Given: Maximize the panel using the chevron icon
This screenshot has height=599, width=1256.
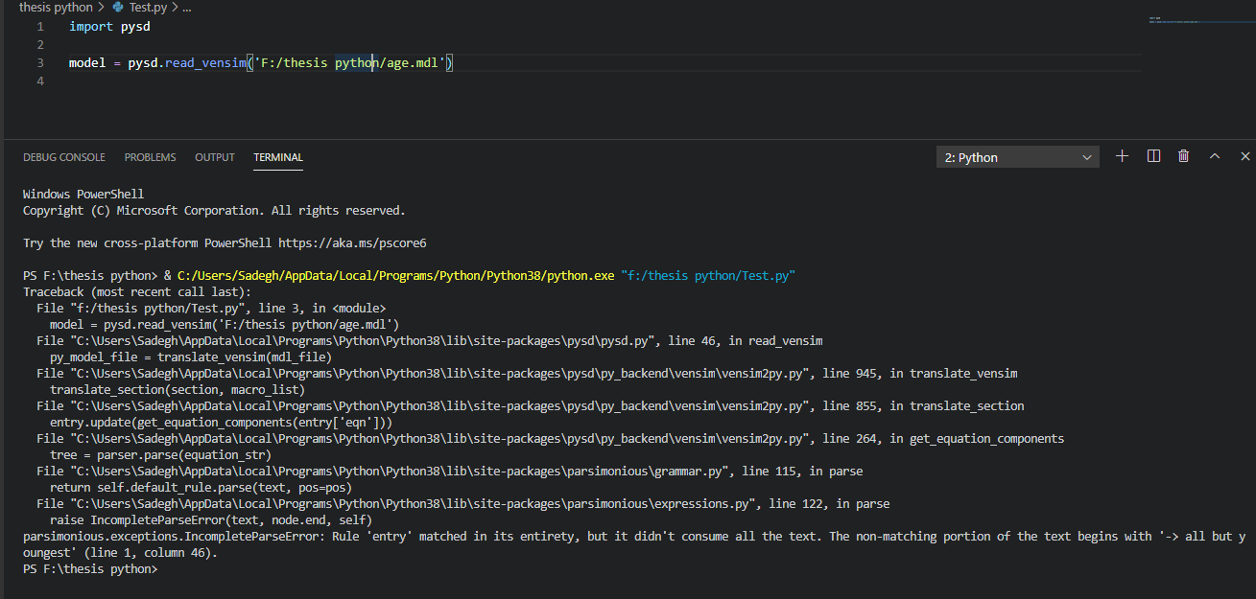Looking at the screenshot, I should [1214, 155].
